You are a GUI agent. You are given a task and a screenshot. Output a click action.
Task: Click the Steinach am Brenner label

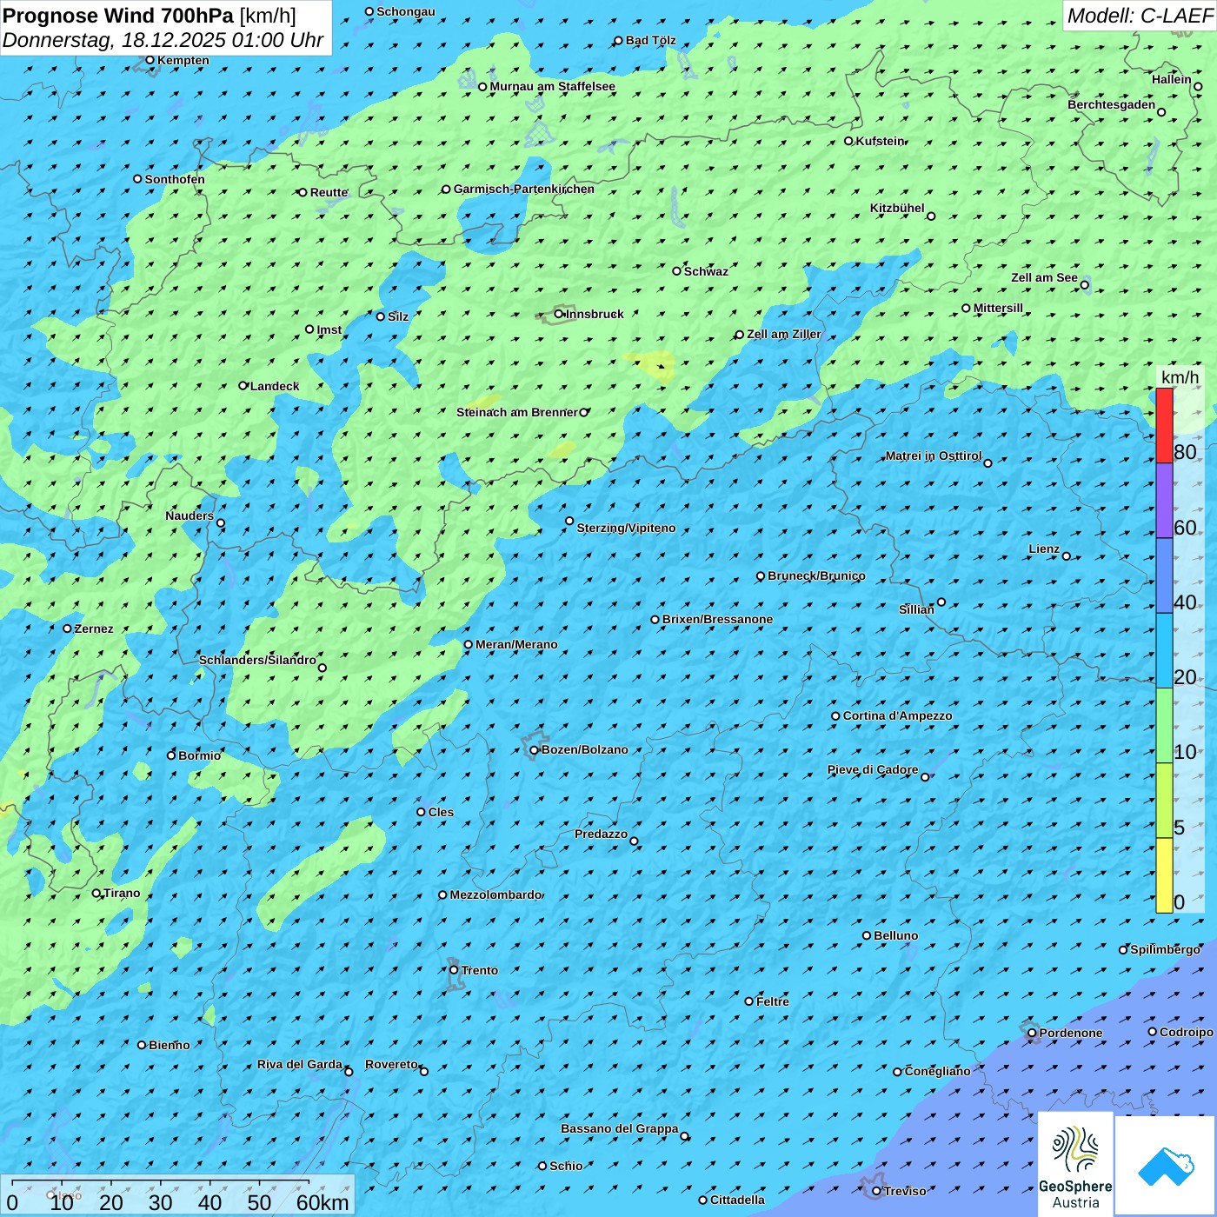pos(517,412)
